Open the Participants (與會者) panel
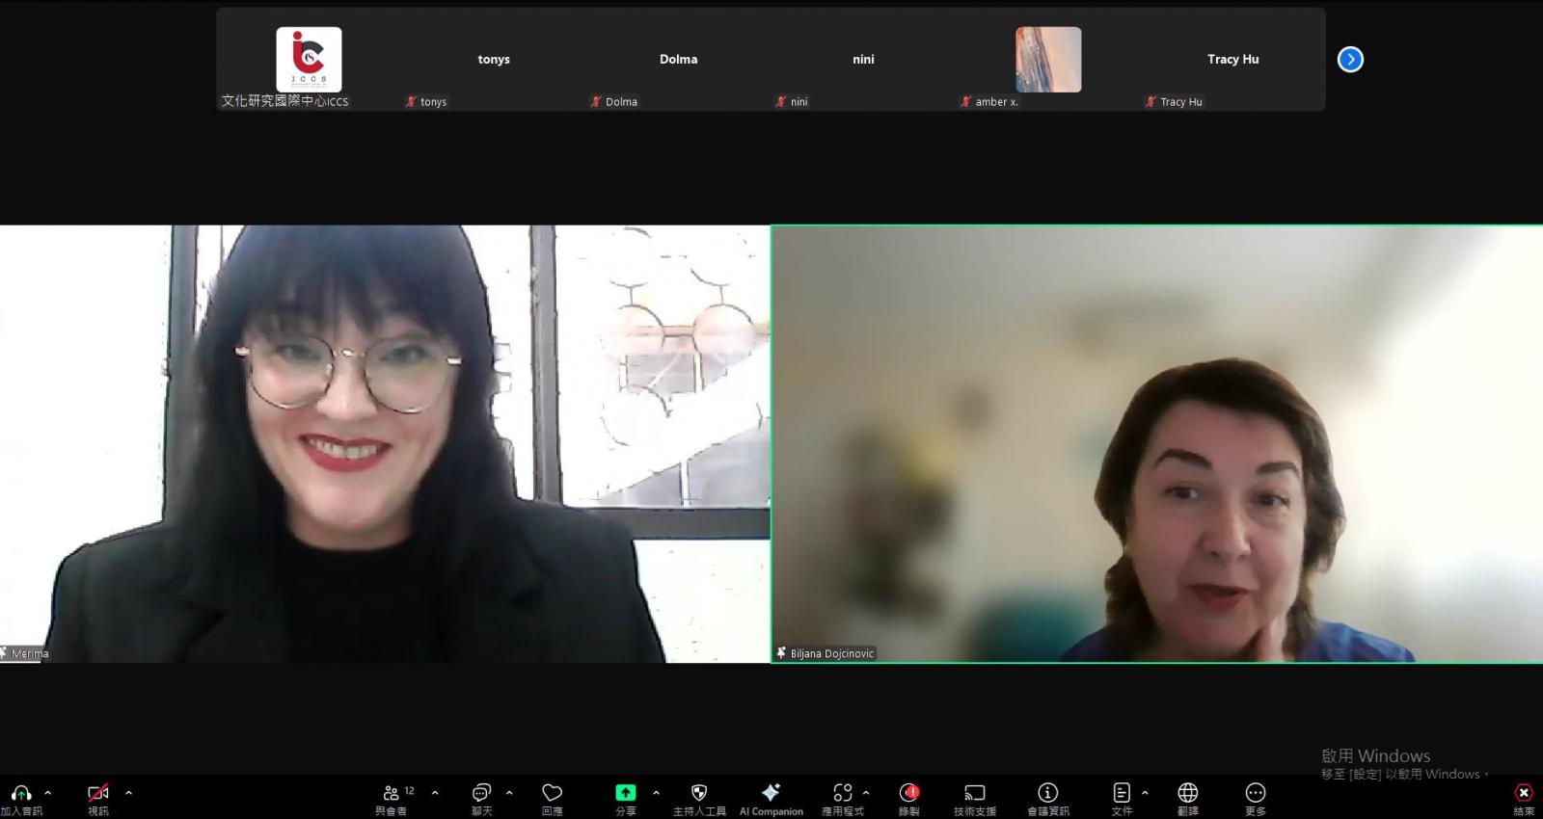 [392, 793]
